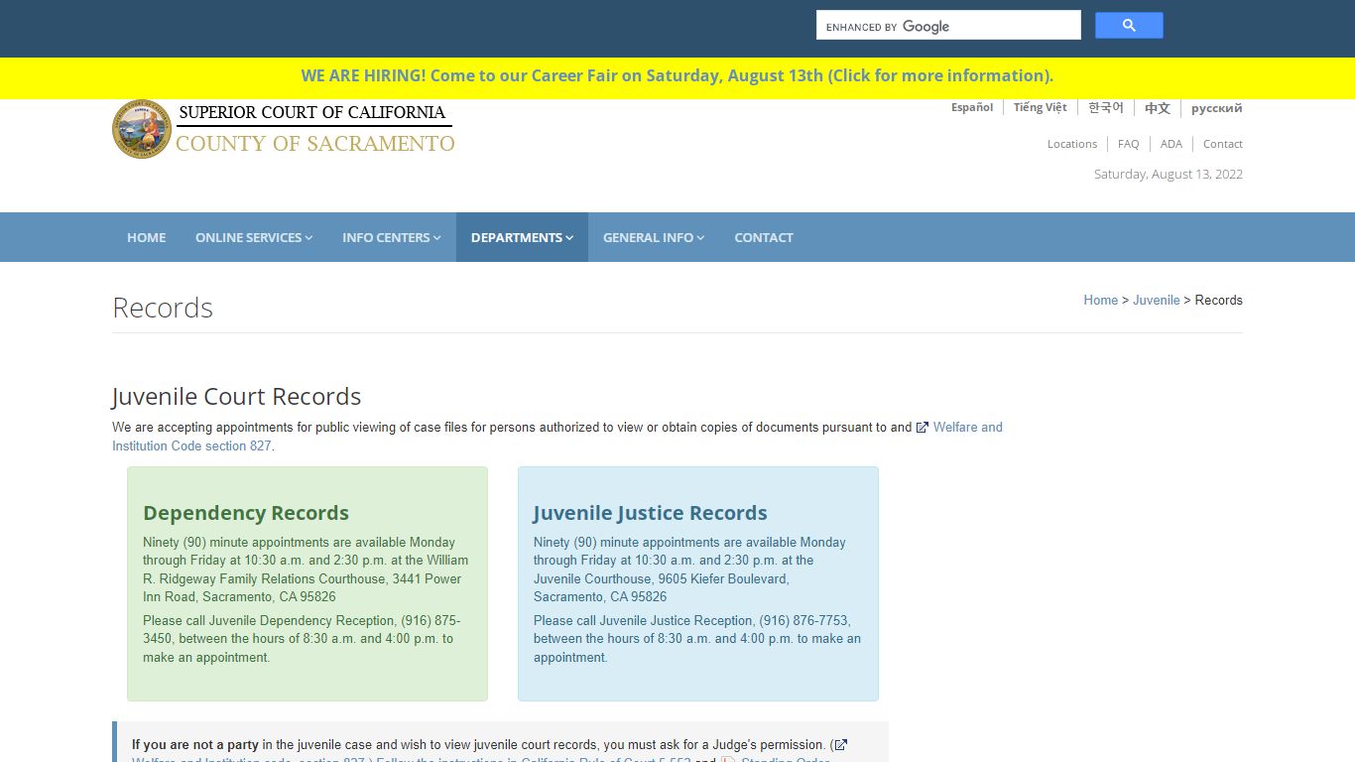Viewport: 1355px width, 762px height.
Task: Click the Google search magnifier button
Action: 1129,26
